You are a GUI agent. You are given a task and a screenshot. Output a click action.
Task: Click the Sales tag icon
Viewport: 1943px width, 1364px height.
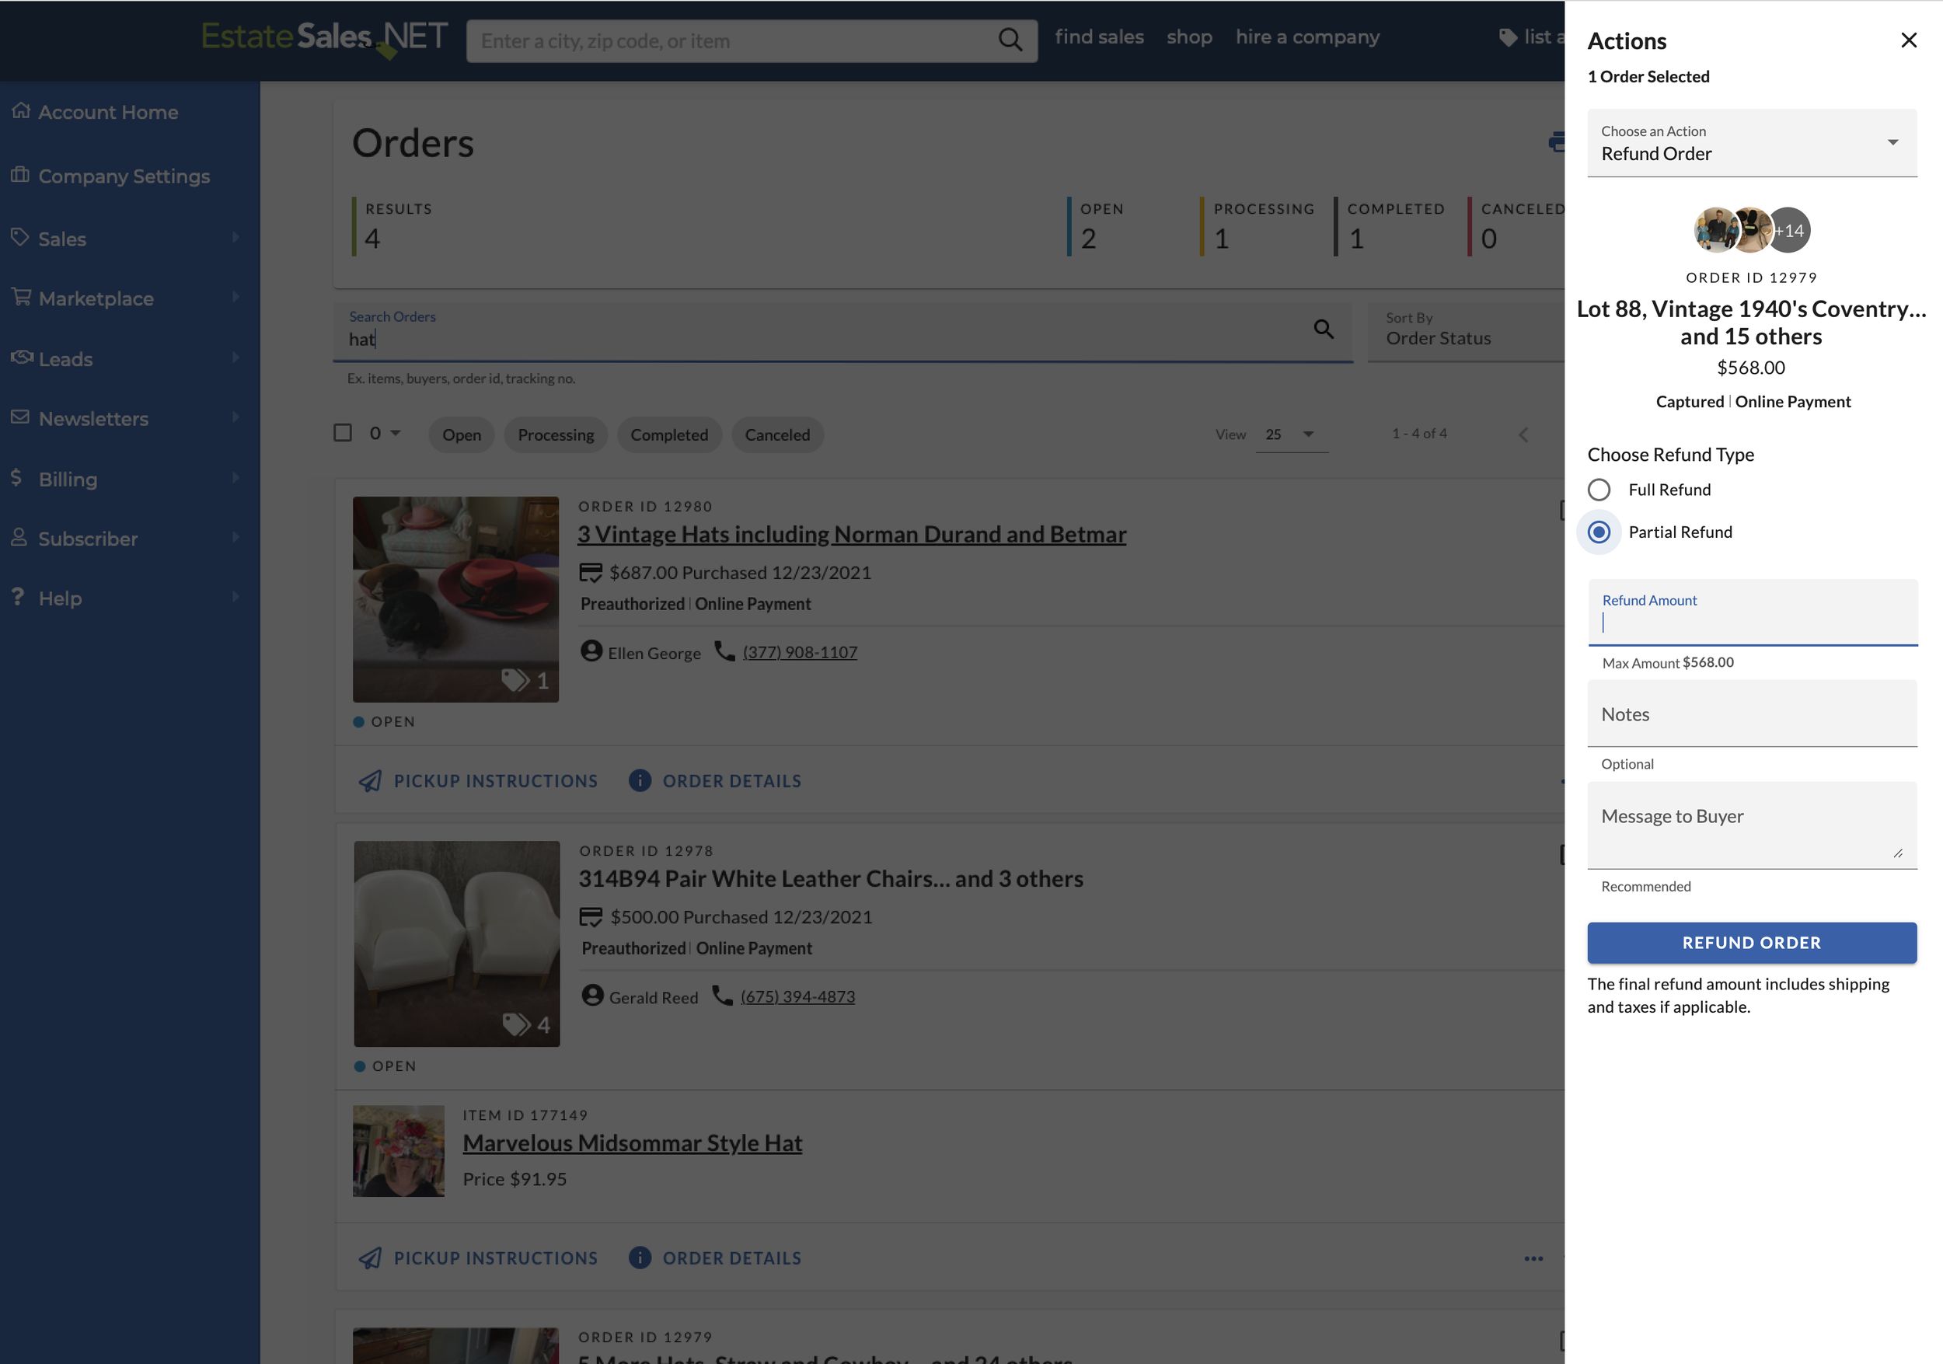pos(20,237)
